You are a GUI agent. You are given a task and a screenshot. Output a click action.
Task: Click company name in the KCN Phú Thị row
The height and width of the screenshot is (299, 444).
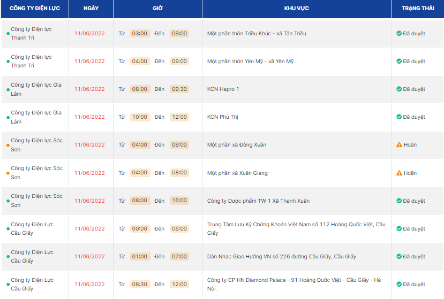(x=36, y=117)
